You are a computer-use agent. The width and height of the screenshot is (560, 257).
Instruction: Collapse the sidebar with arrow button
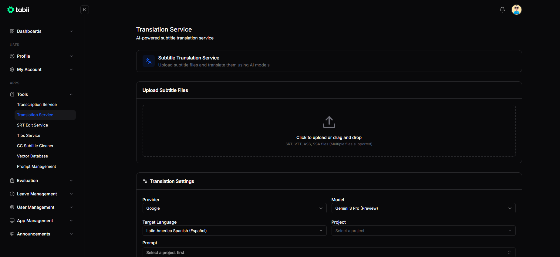85,10
